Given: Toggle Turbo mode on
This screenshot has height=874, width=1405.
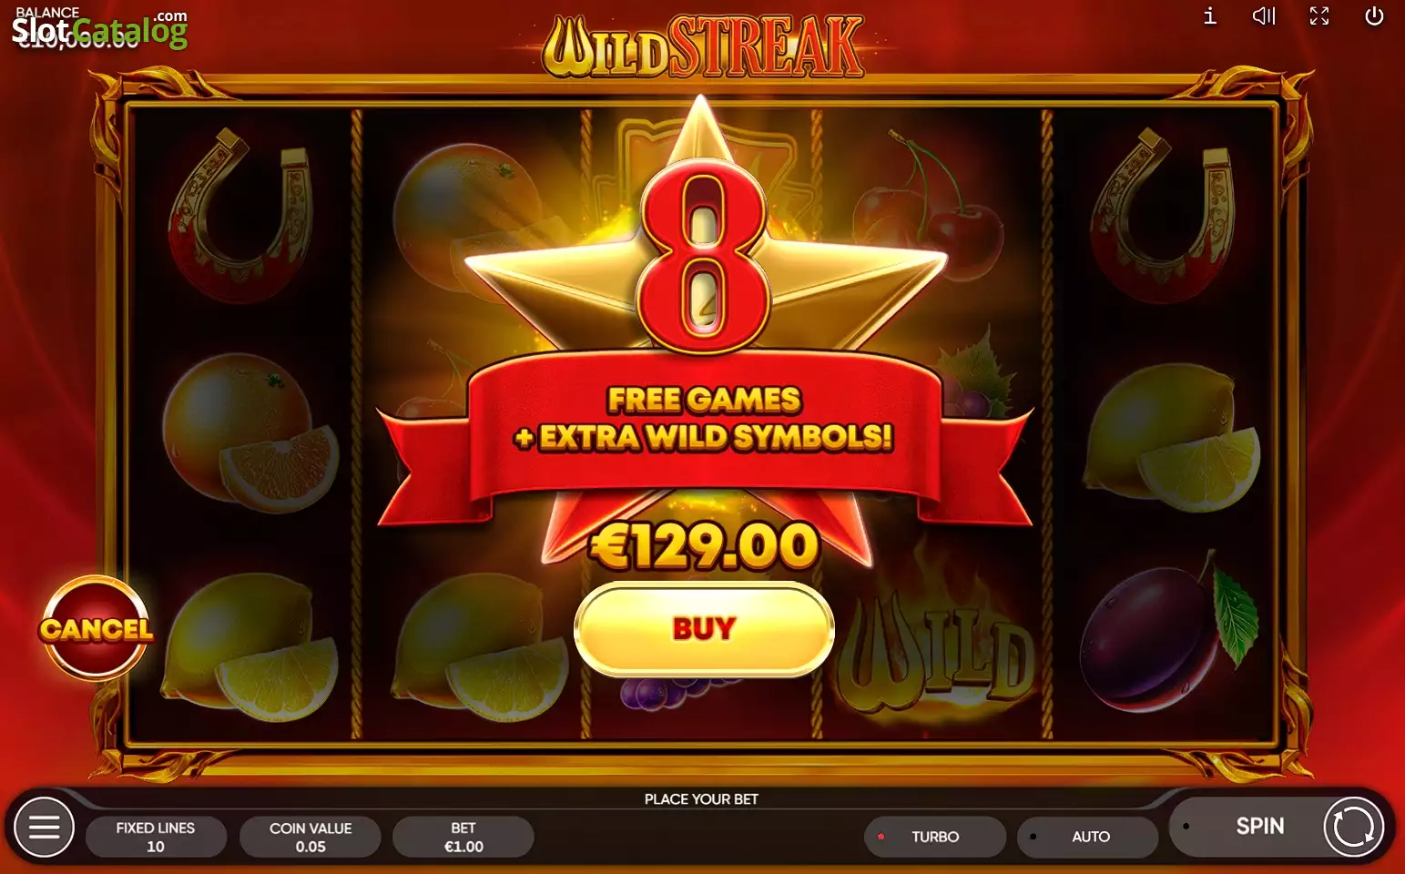Looking at the screenshot, I should pyautogui.click(x=935, y=837).
